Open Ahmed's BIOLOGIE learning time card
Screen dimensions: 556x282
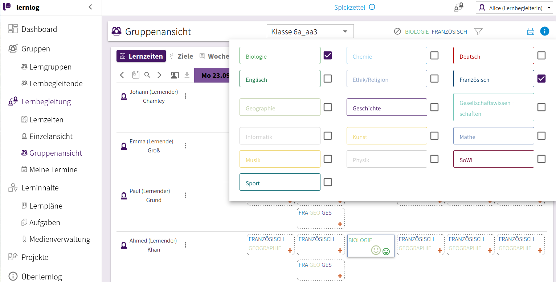pyautogui.click(x=371, y=246)
